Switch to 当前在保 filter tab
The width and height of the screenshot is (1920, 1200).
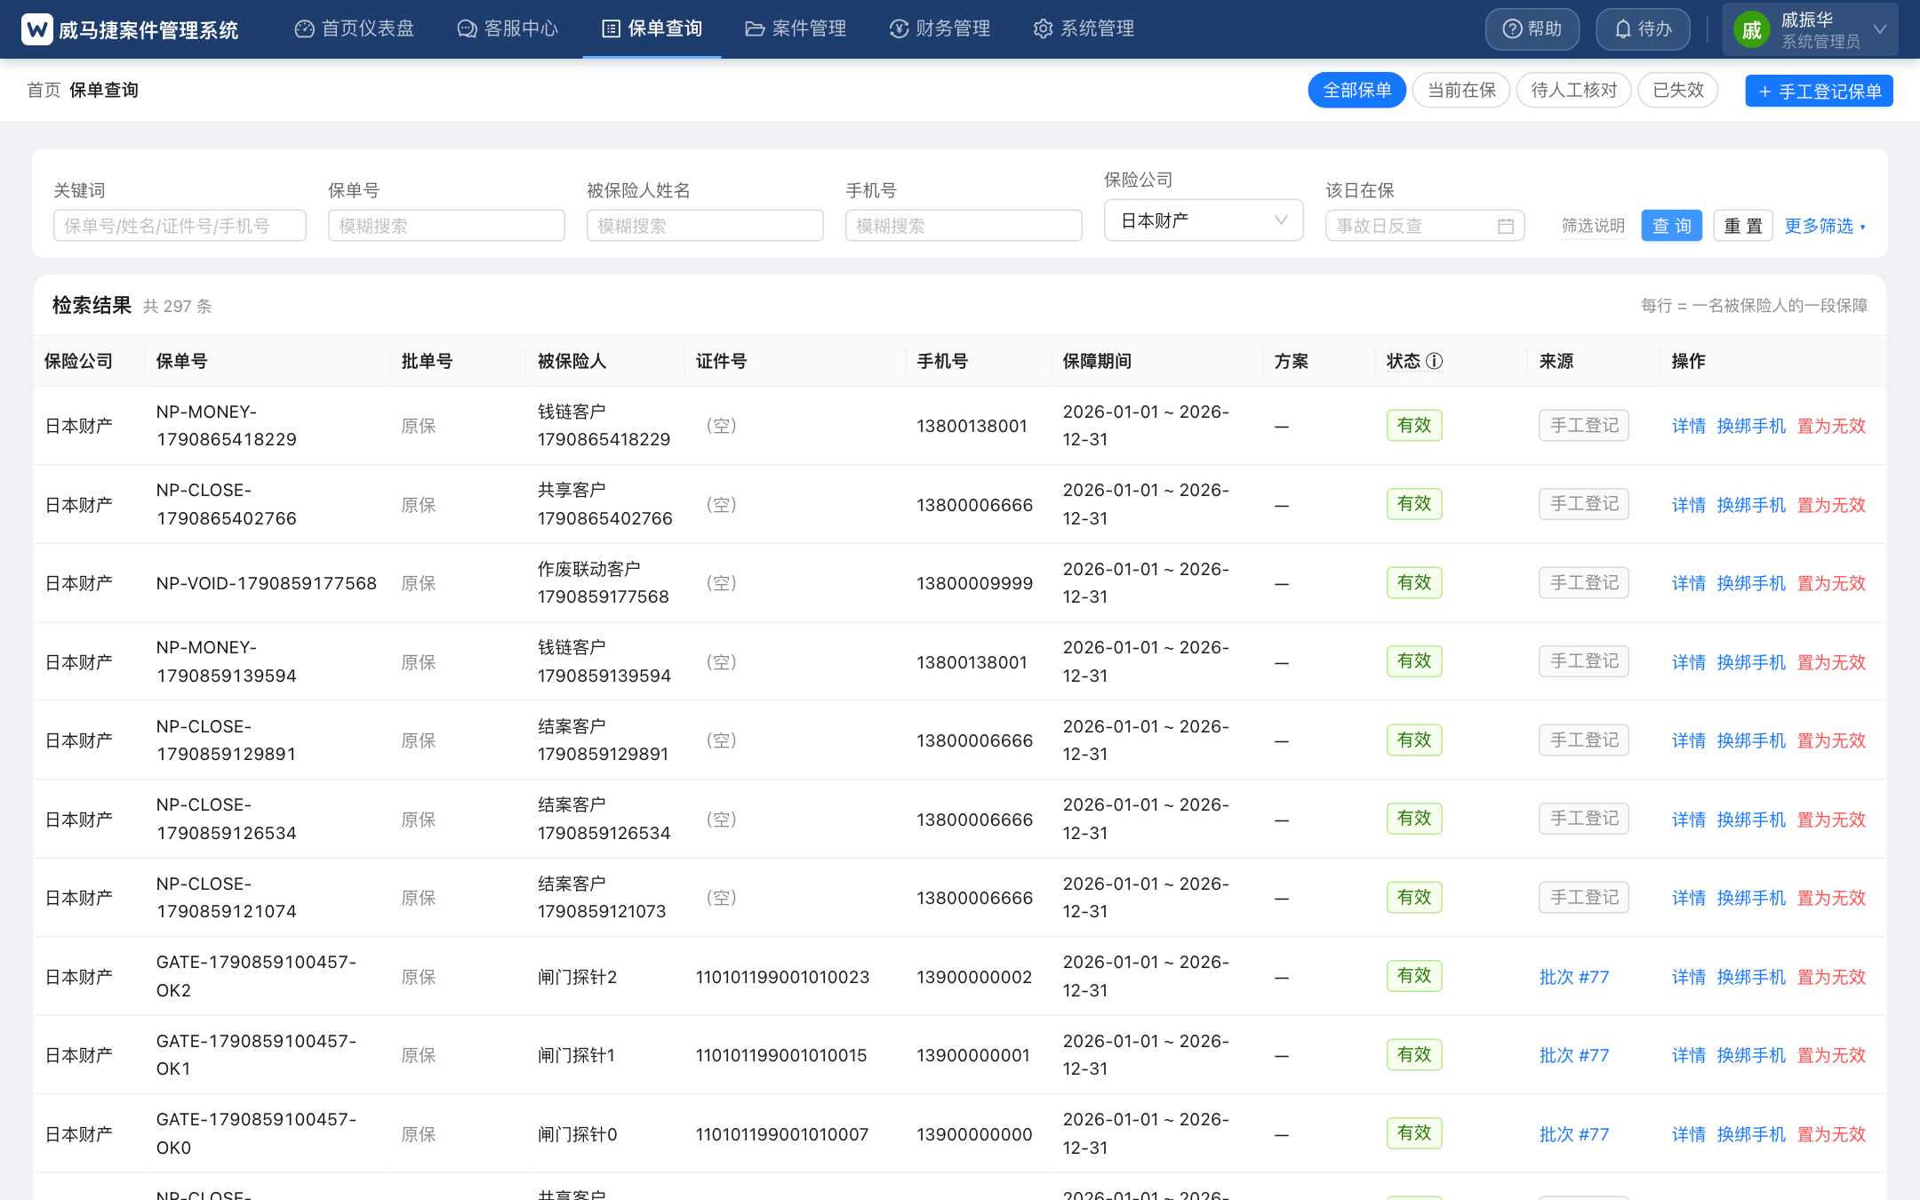[x=1461, y=90]
